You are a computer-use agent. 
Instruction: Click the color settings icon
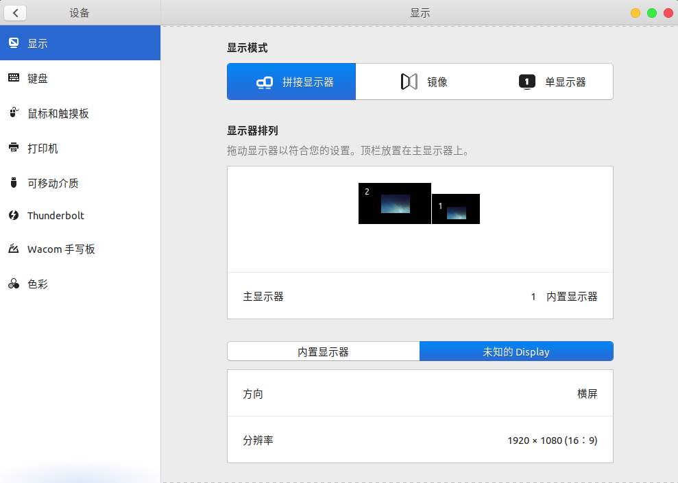click(14, 284)
